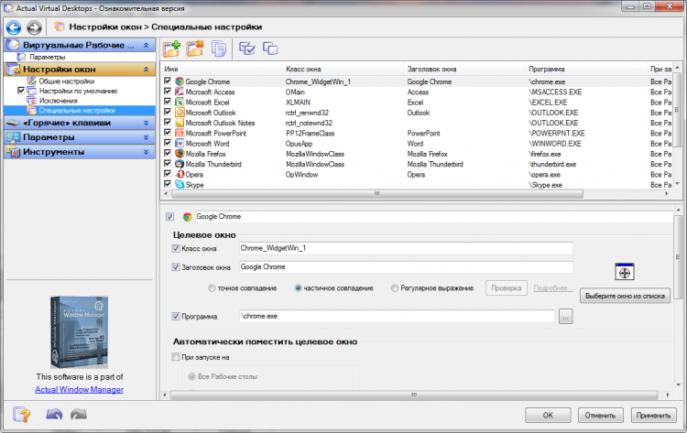
Task: Click the window finder crosshair icon
Action: click(625, 272)
